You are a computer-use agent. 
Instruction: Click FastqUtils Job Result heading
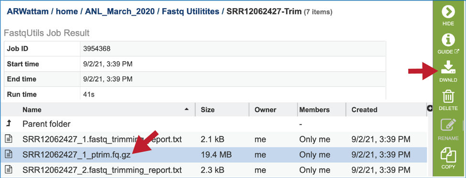(x=47, y=33)
